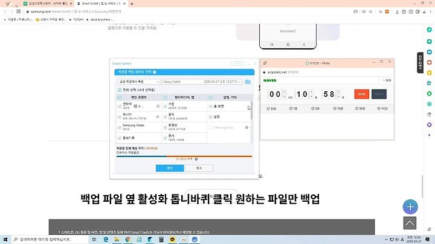
Task: Open browser downloads icon in toolbar
Action: pyautogui.click(x=397, y=11)
